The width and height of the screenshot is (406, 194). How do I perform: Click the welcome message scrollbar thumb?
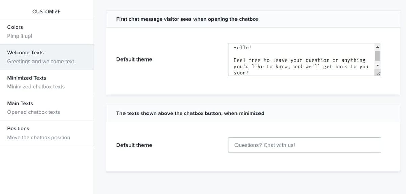[378, 55]
